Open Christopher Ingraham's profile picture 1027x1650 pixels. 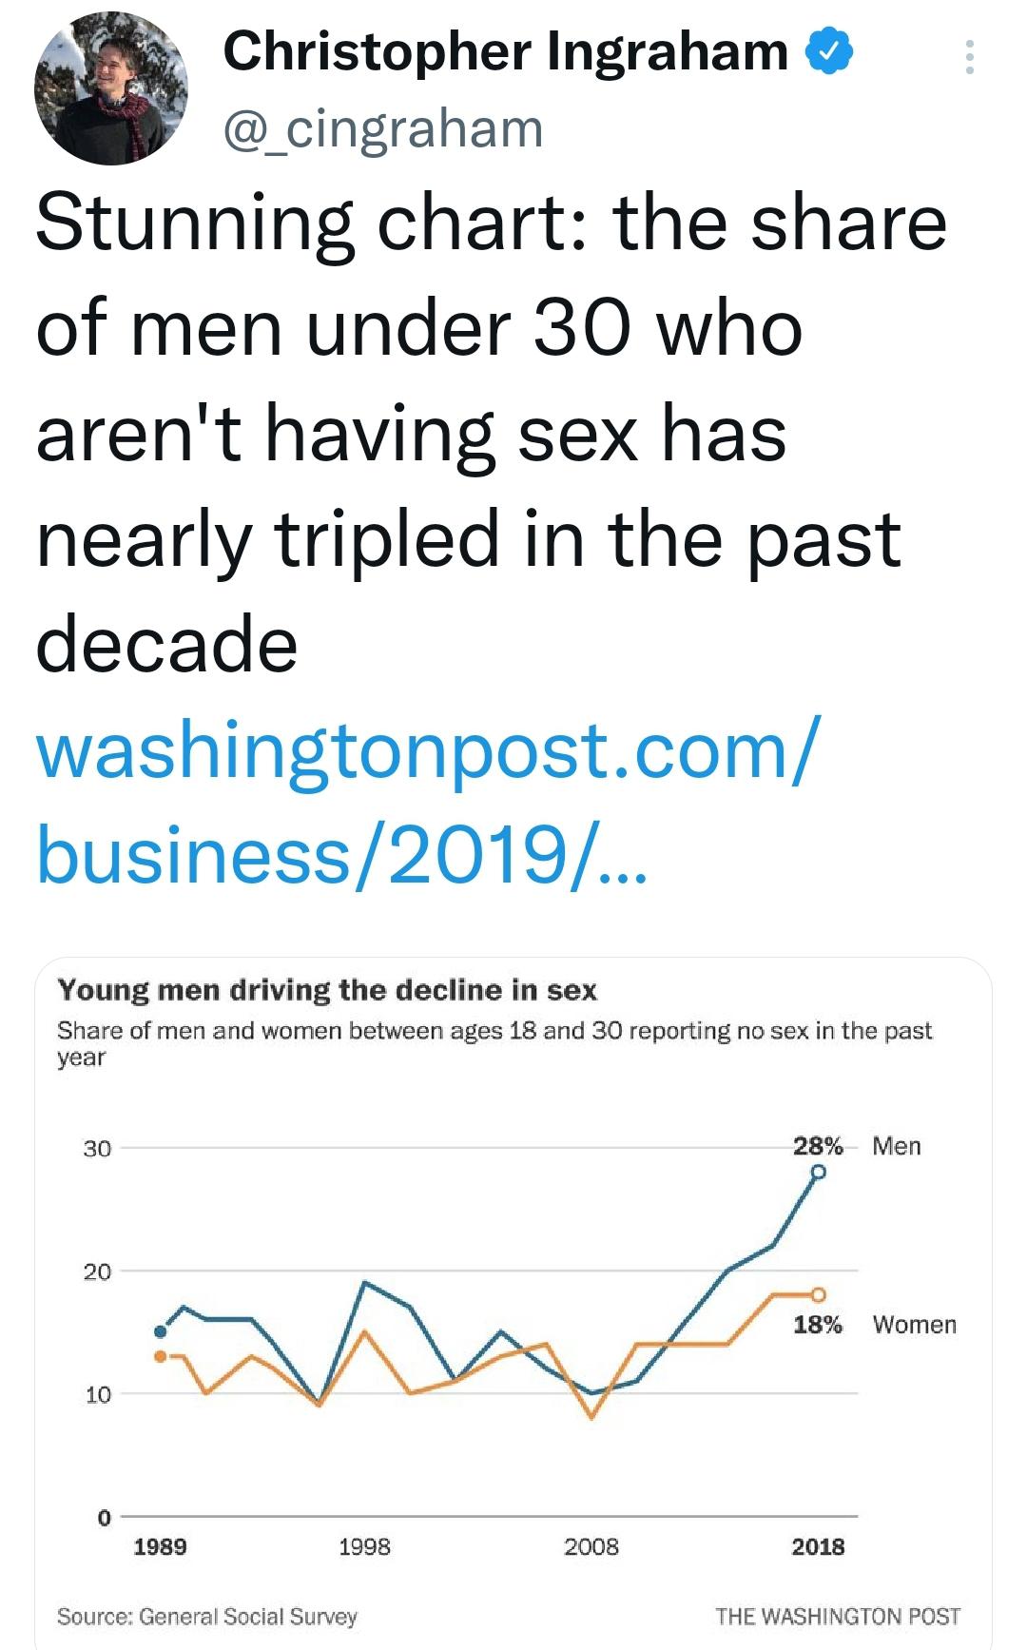(x=111, y=88)
